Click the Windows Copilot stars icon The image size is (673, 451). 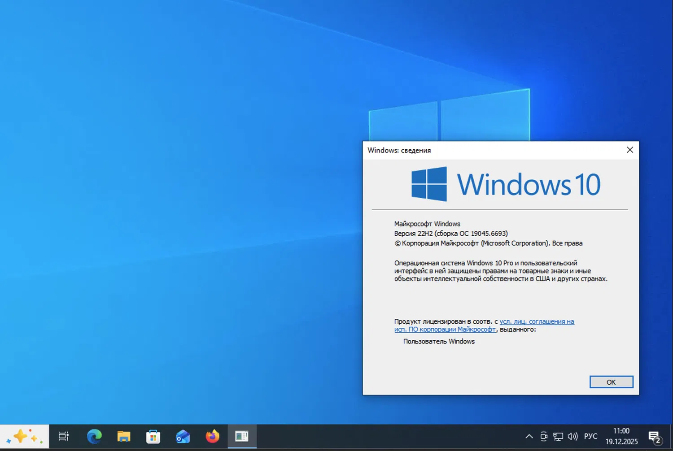pos(25,436)
